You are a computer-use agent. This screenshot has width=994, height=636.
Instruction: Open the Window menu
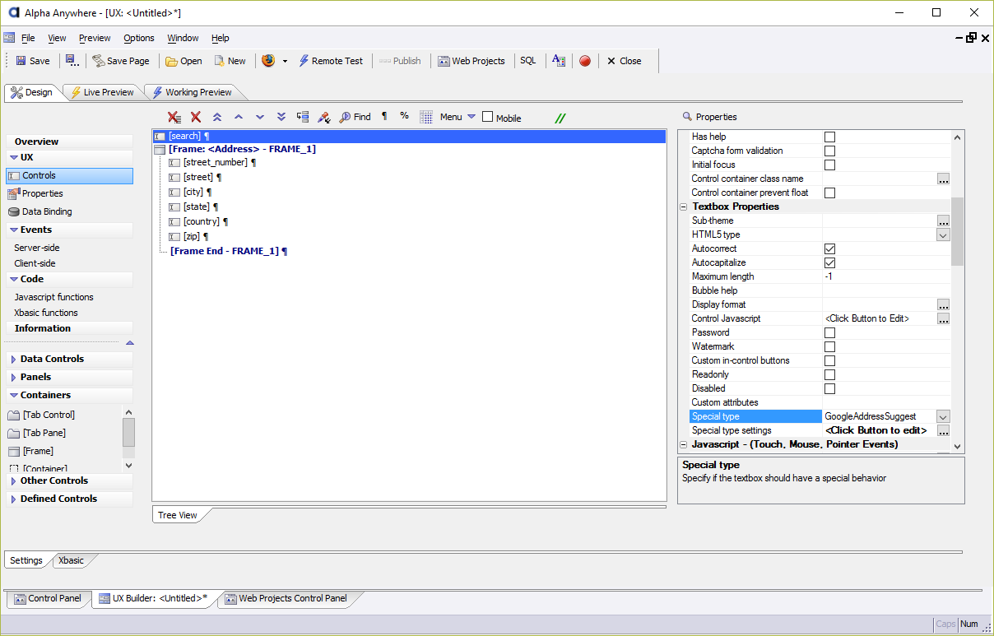click(x=183, y=38)
